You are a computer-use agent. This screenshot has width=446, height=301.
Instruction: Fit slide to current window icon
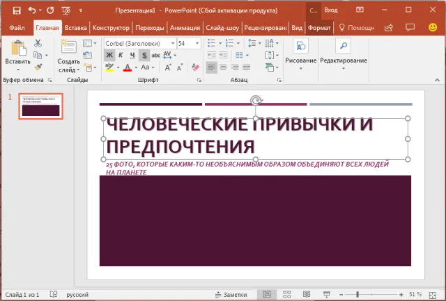(433, 295)
